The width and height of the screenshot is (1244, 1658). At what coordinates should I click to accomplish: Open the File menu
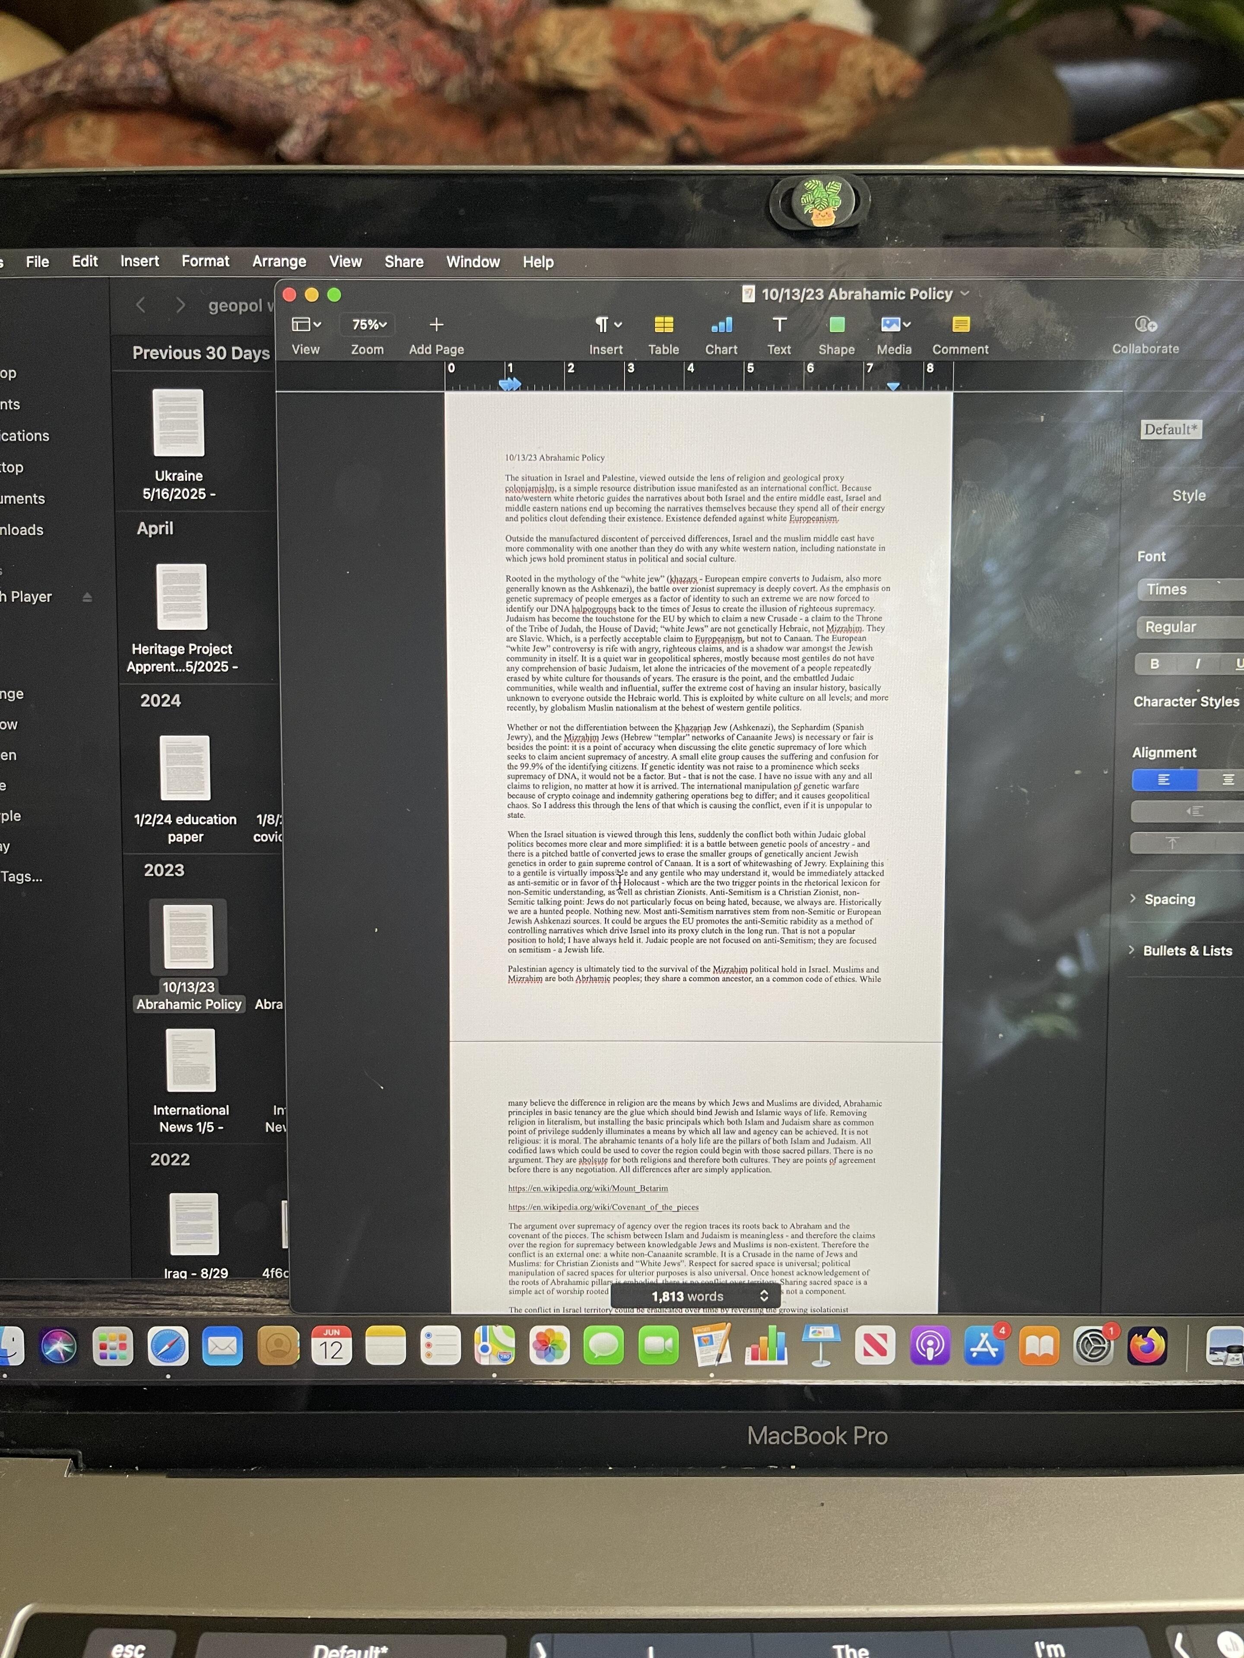[38, 262]
